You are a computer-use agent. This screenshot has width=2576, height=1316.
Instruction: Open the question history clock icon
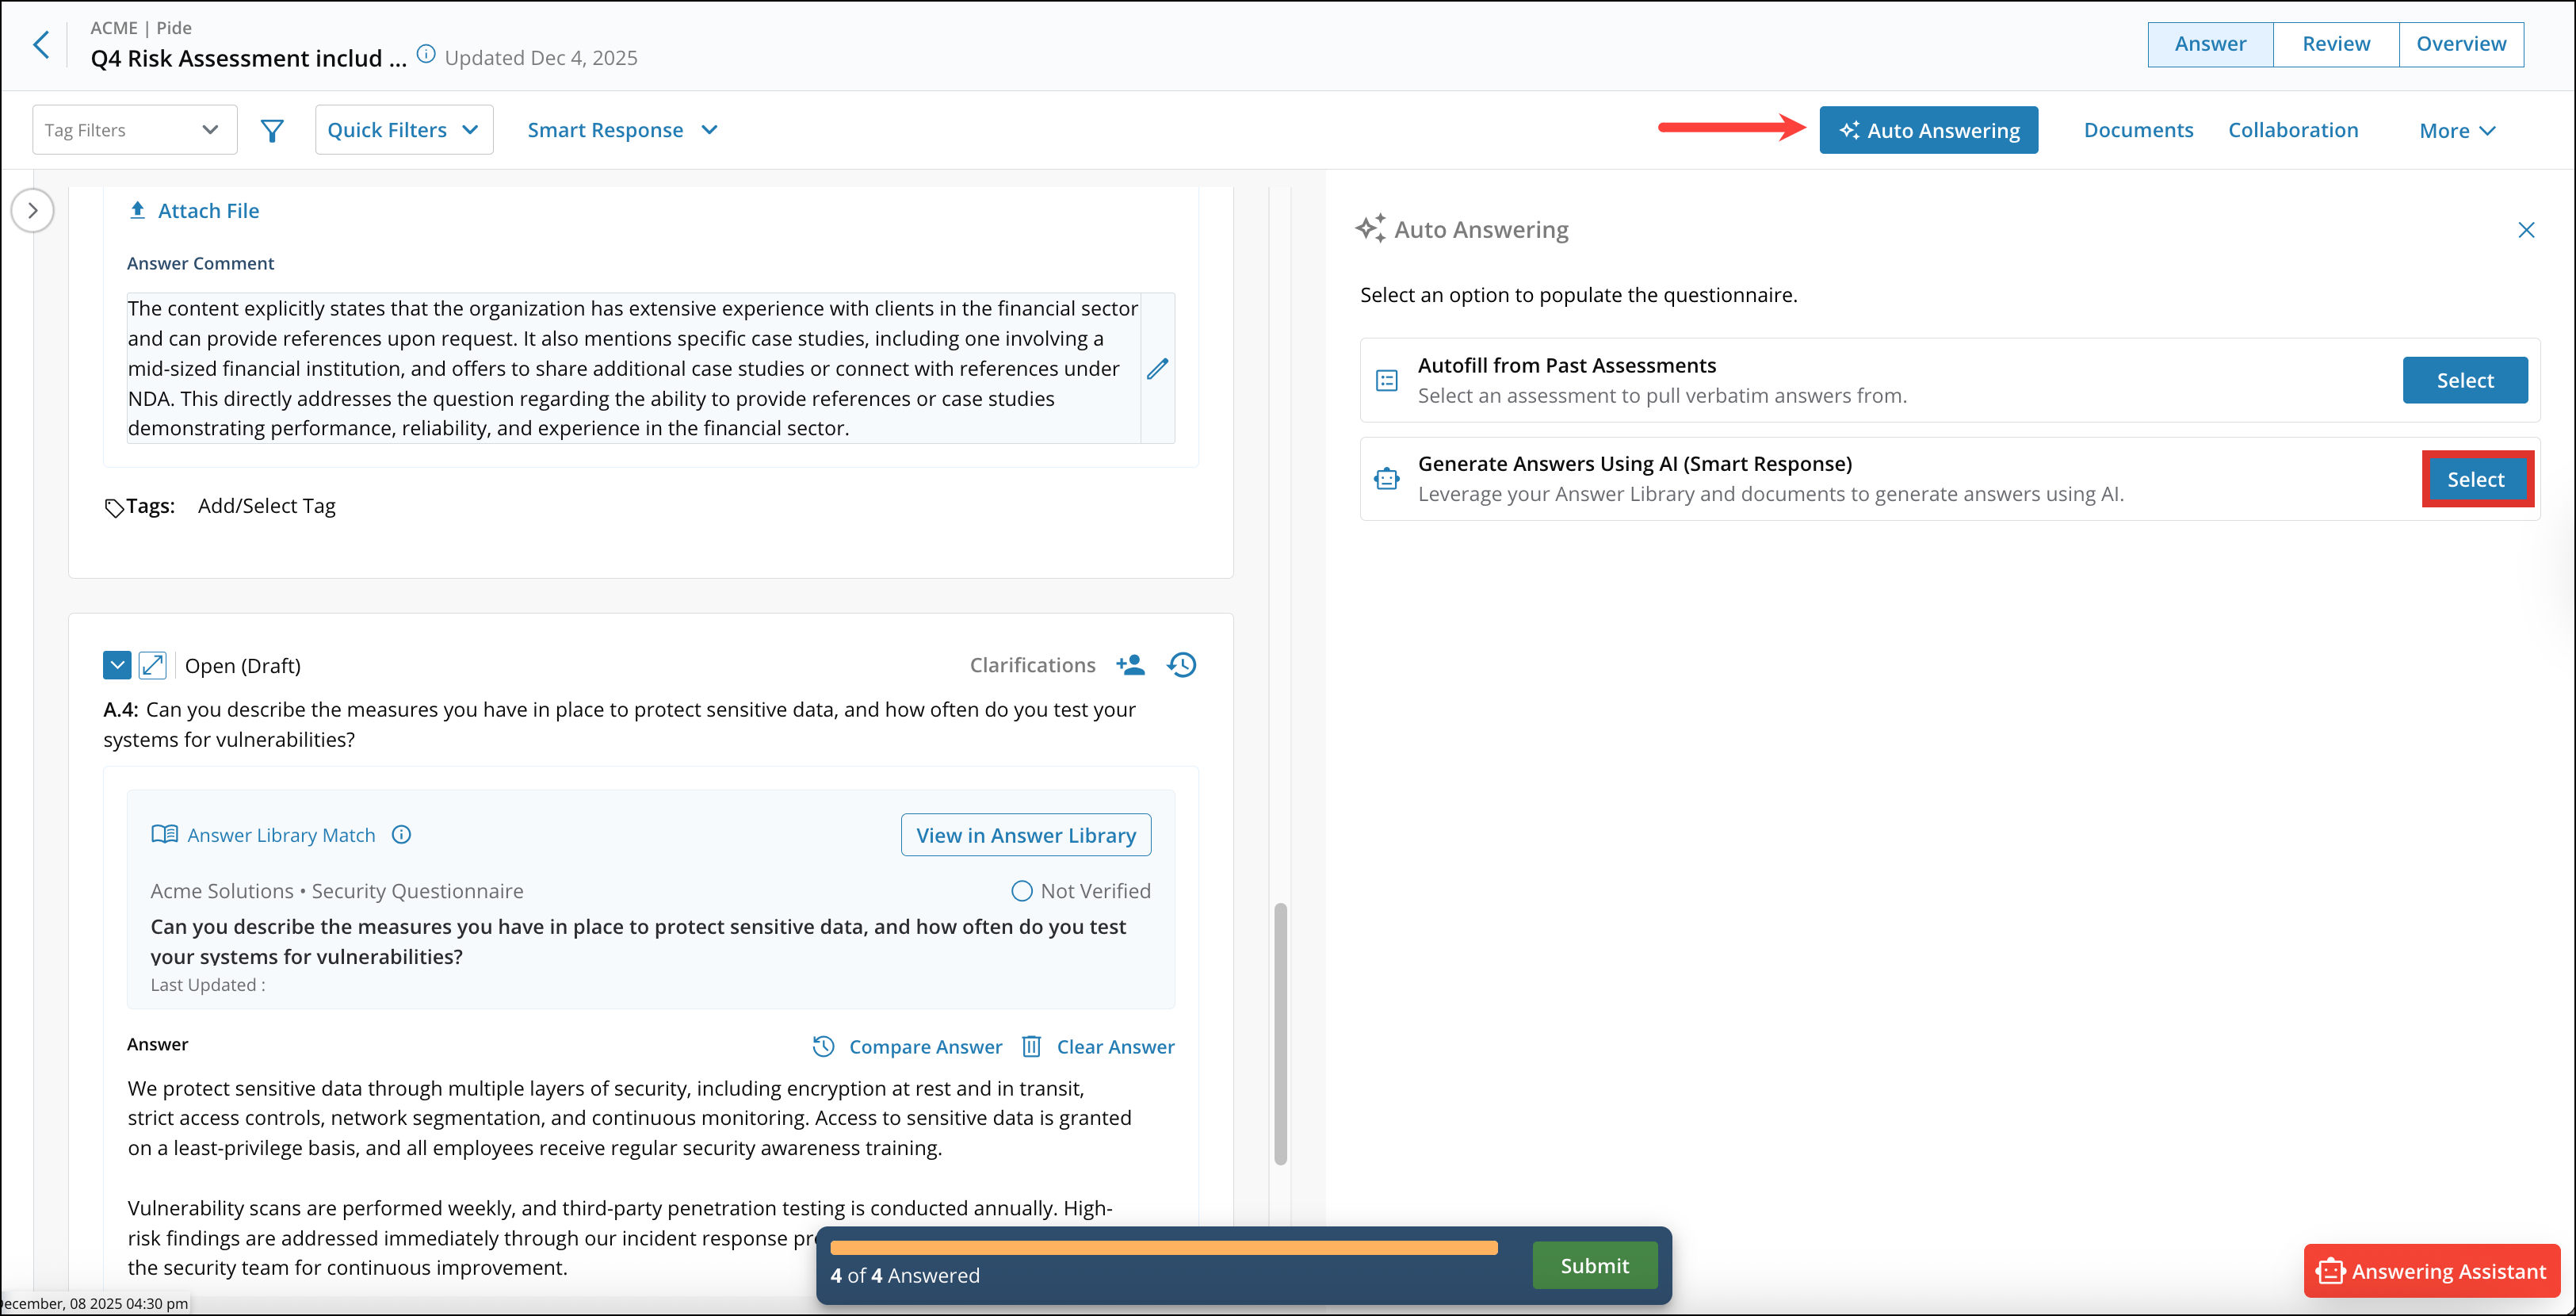point(1182,665)
